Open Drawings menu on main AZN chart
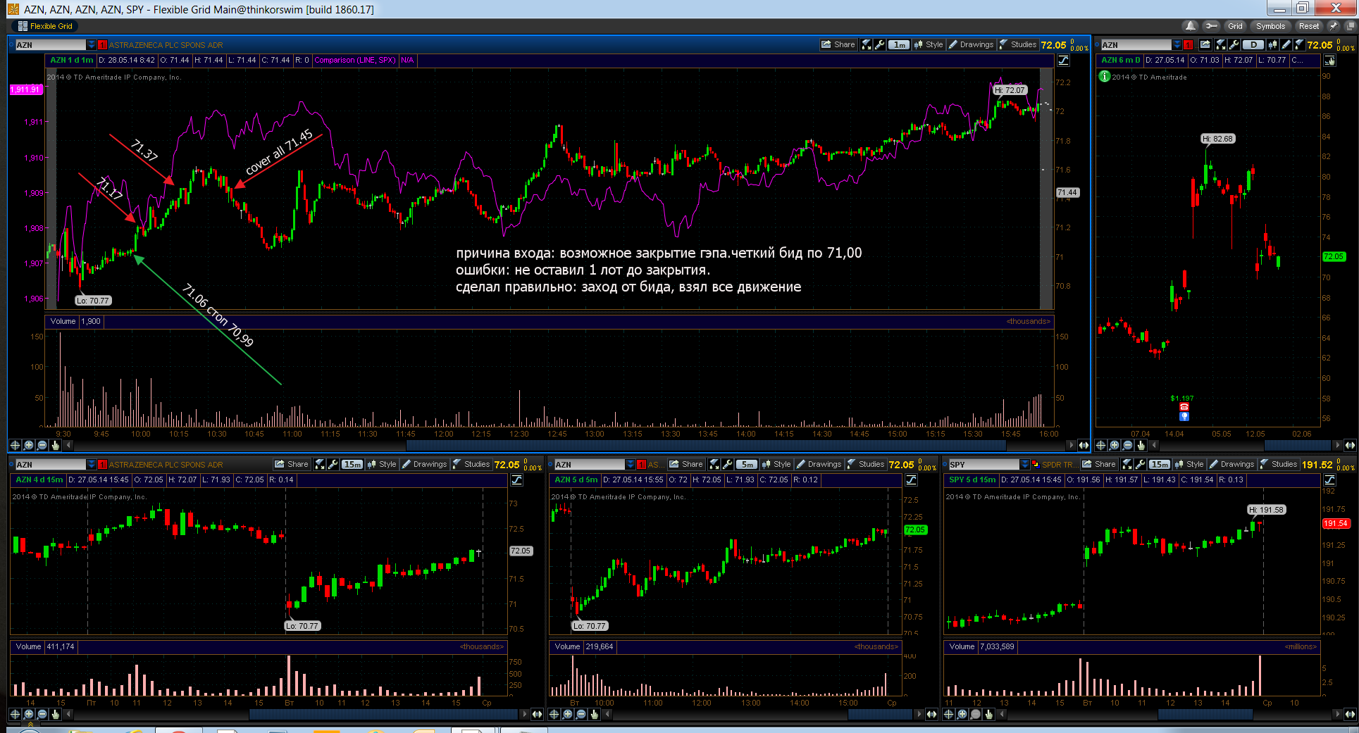Viewport: 1359px width, 733px height. coord(971,44)
